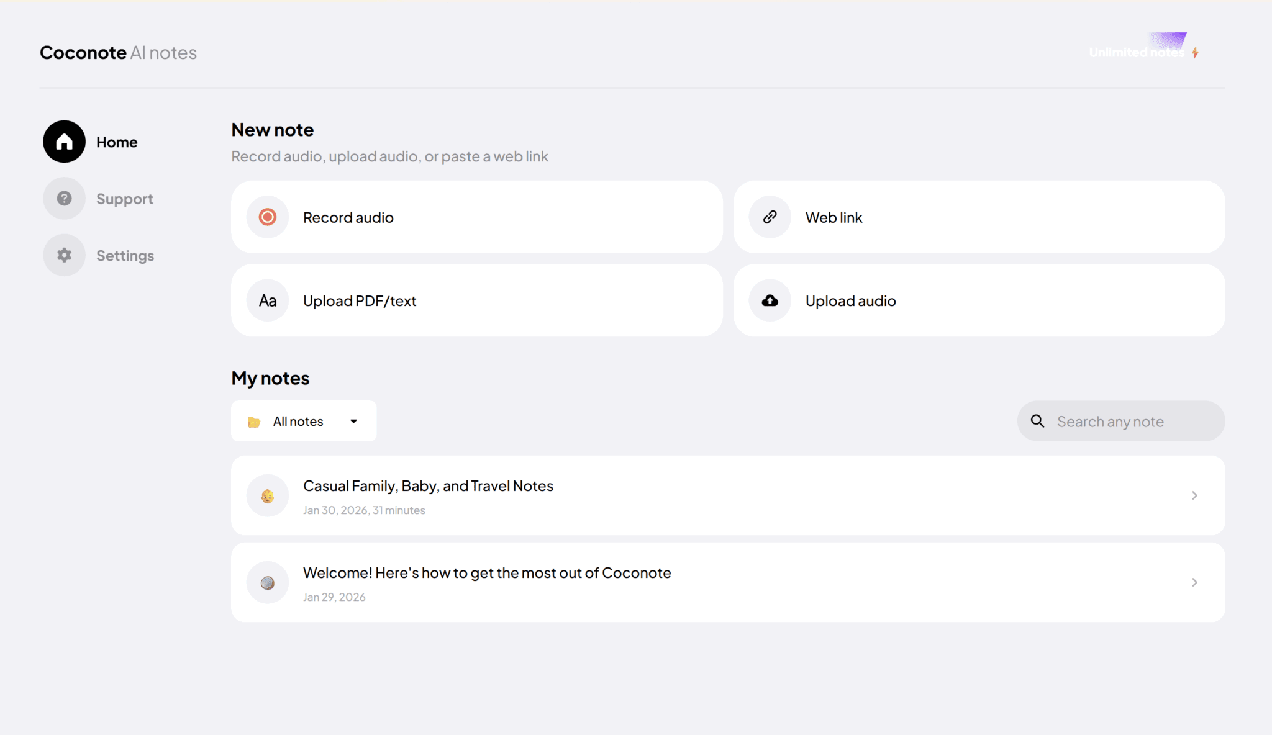
Task: Go to Support in sidebar
Action: (x=125, y=199)
